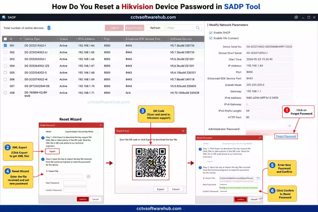
Task: Select Import File radio in right dialog
Action: tap(204, 178)
